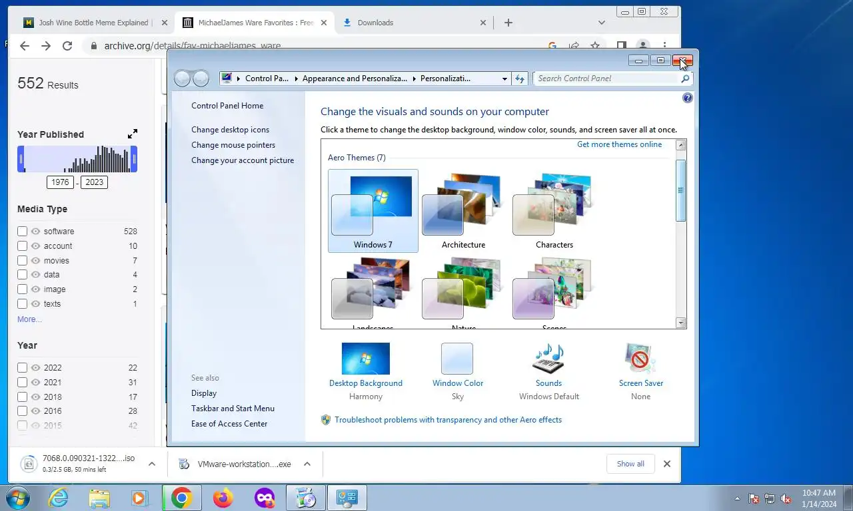Open Change desktop icons
This screenshot has width=853, height=511.
(231, 130)
